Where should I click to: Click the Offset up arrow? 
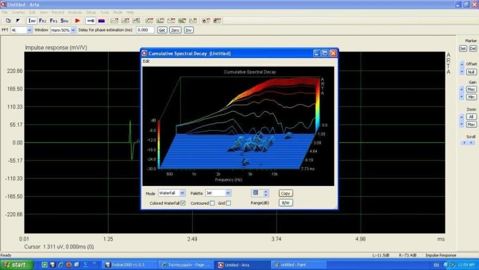pyautogui.click(x=462, y=64)
